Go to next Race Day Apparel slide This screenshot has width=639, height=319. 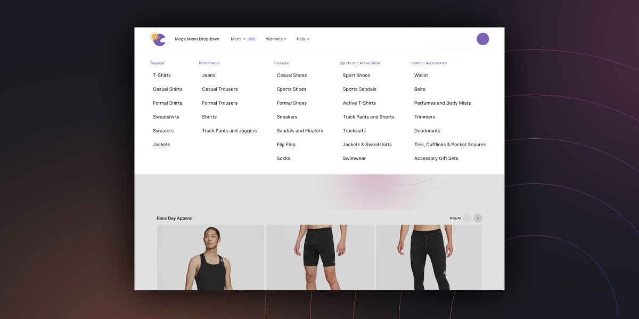[478, 218]
